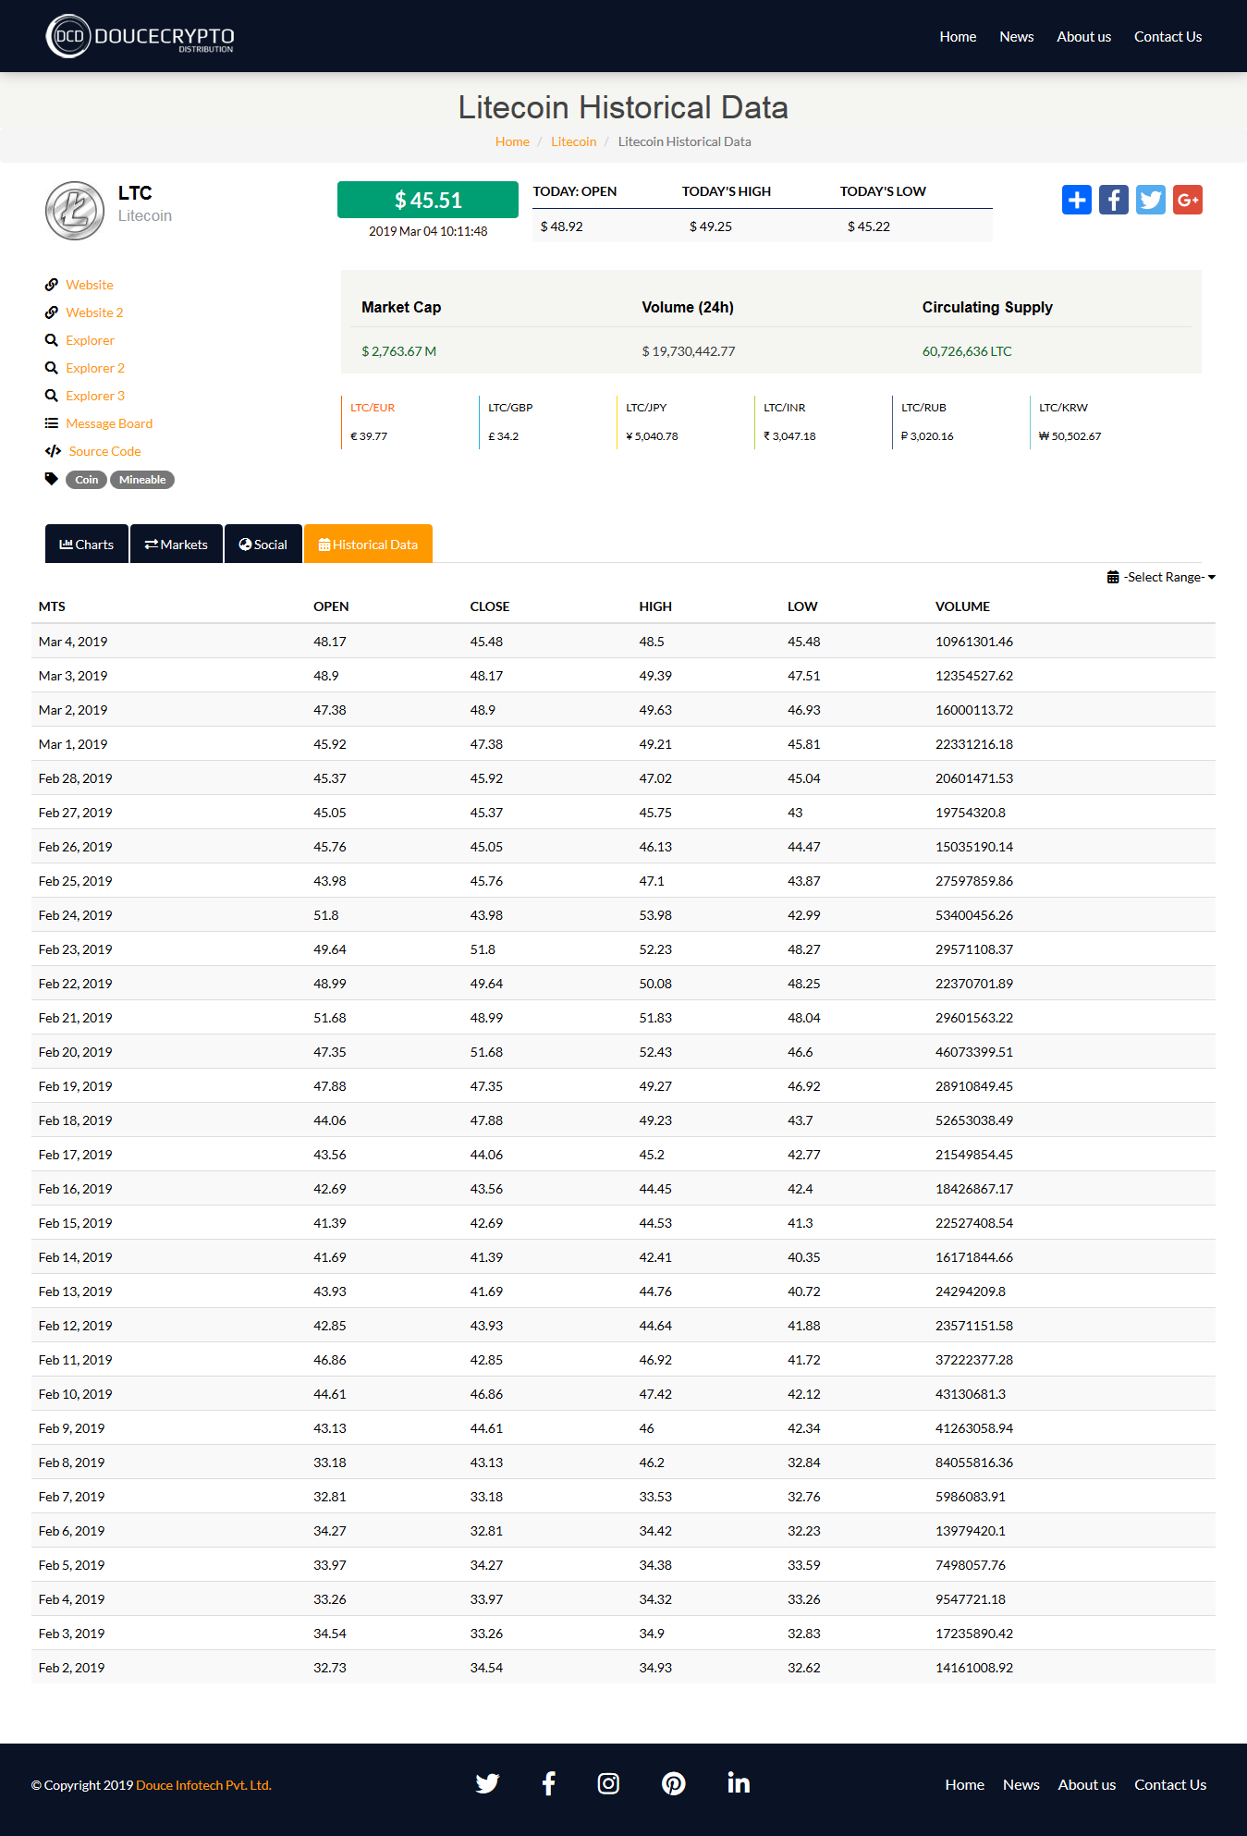Click code icon beside Source Code
1247x1836 pixels.
pos(53,451)
